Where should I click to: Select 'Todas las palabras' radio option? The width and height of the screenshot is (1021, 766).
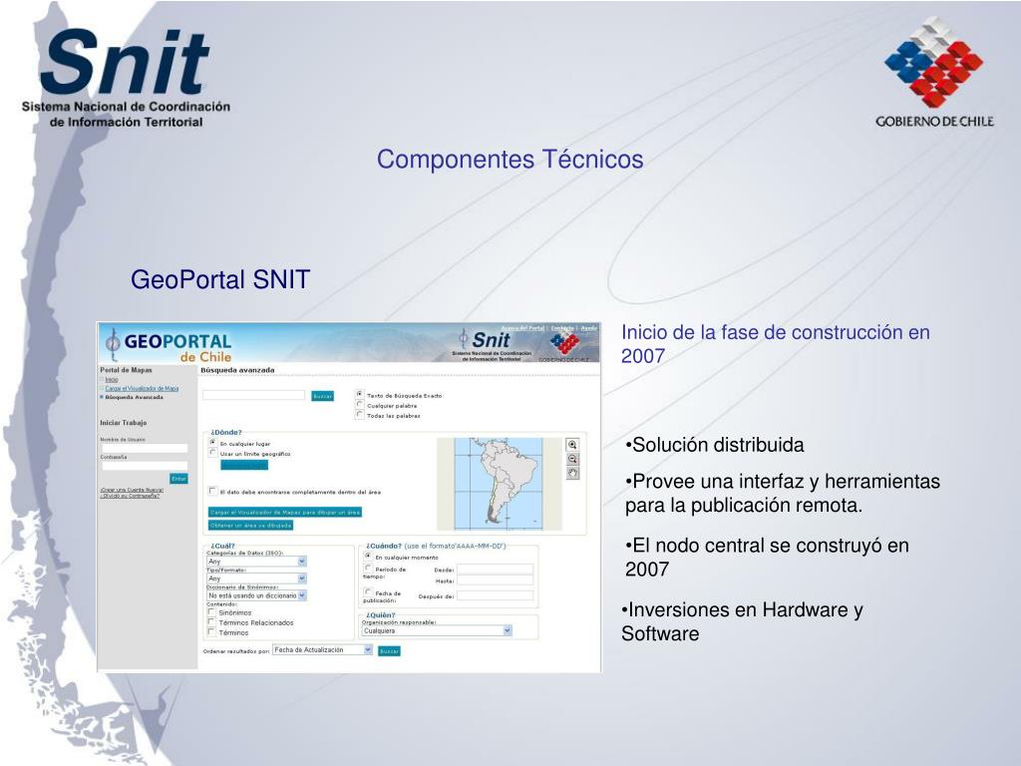coord(359,414)
